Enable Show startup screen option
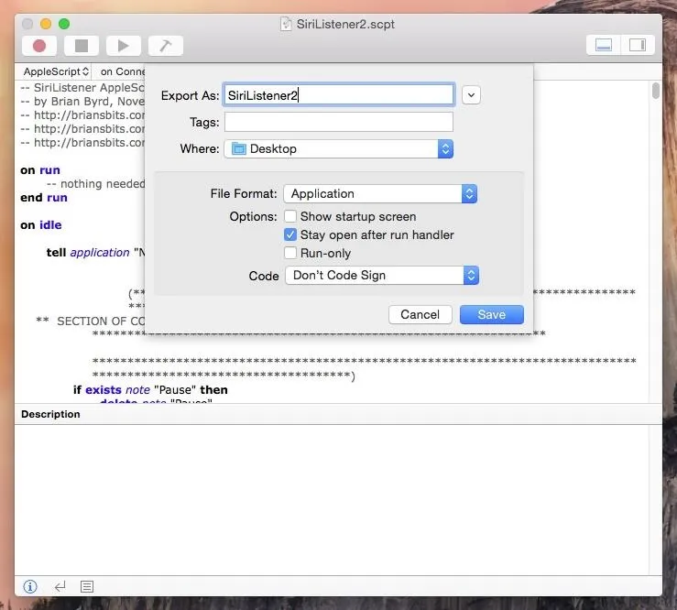677x610 pixels. (290, 216)
